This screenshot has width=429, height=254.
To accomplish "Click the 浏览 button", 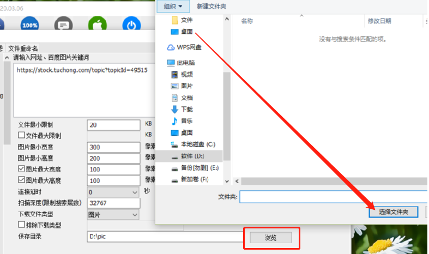I will click(270, 238).
